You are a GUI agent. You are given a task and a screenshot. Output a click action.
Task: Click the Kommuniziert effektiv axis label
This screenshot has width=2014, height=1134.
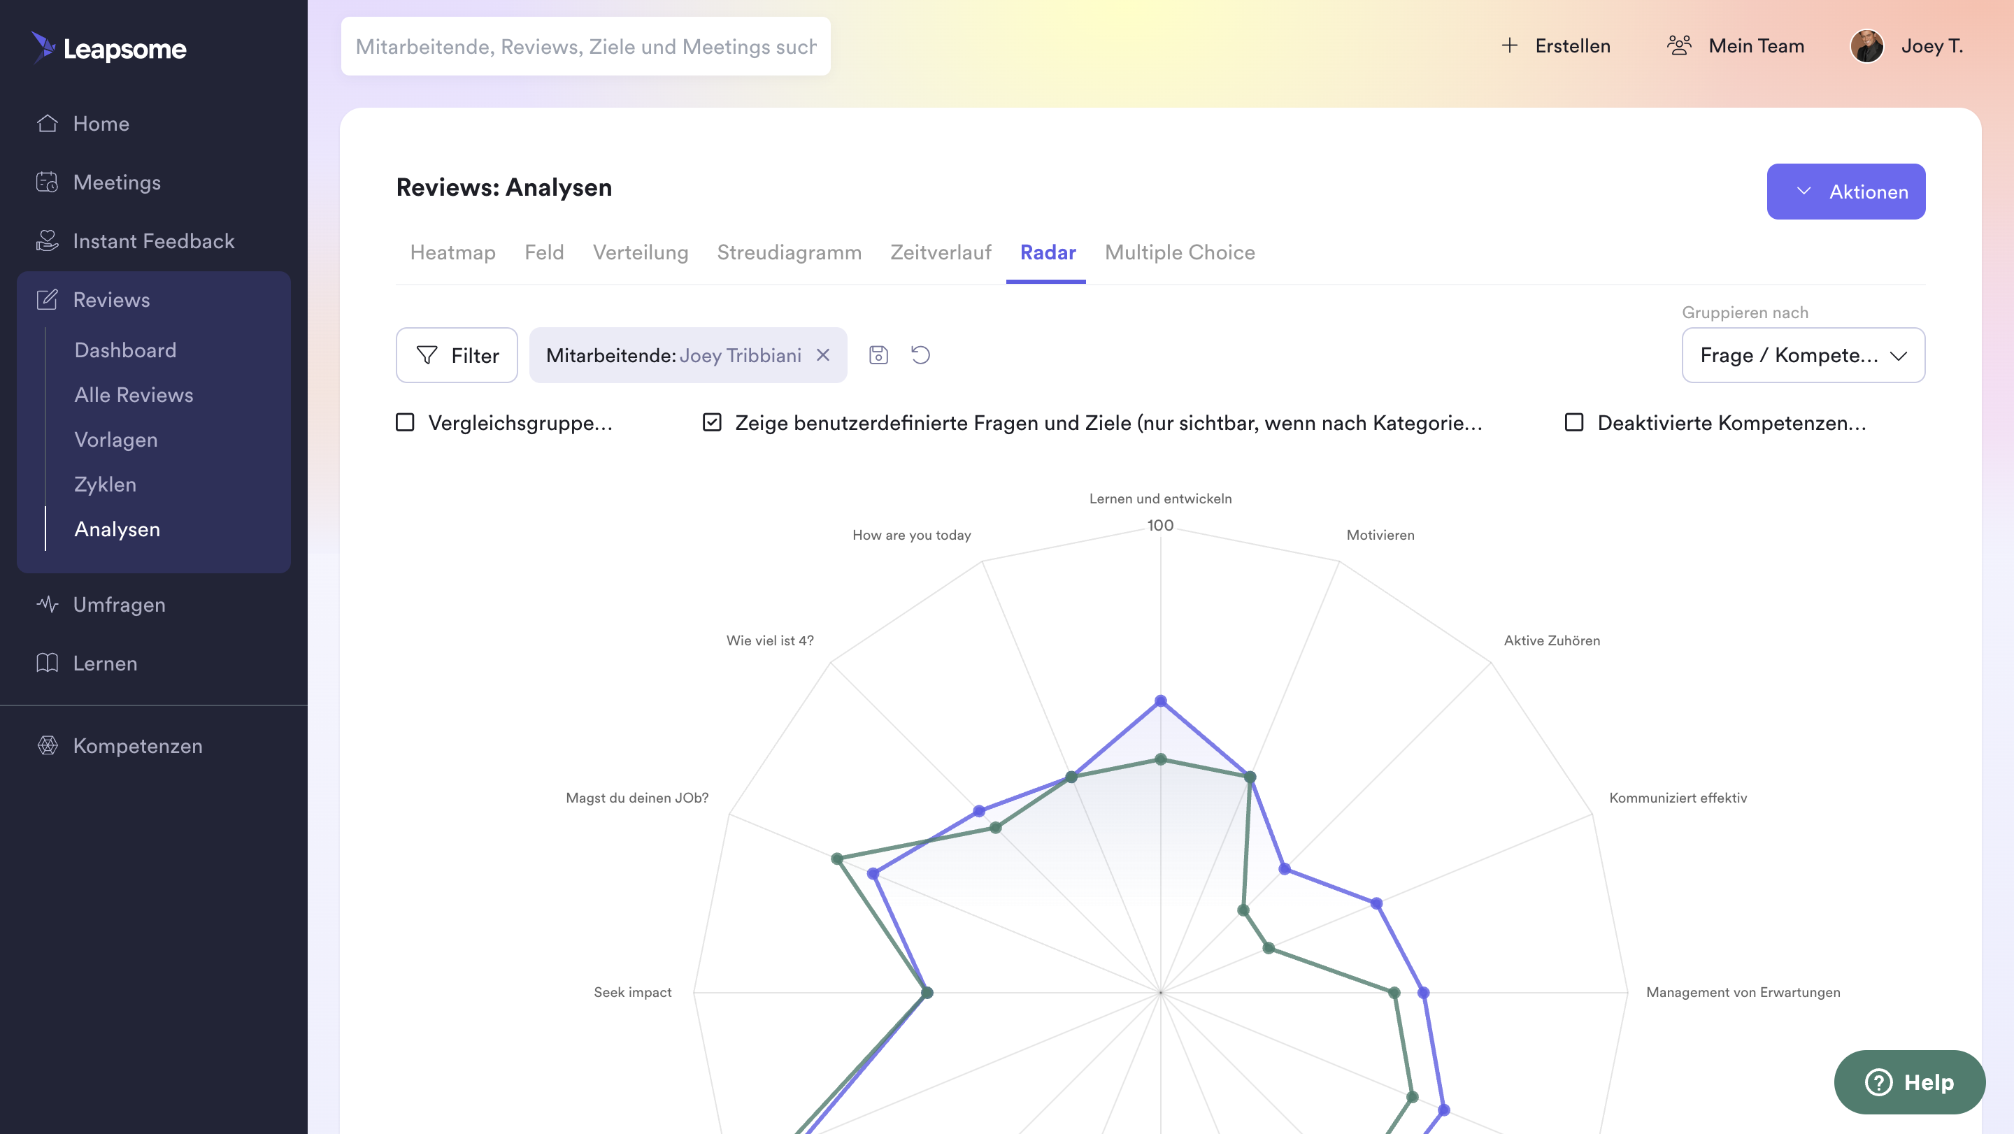click(1677, 797)
